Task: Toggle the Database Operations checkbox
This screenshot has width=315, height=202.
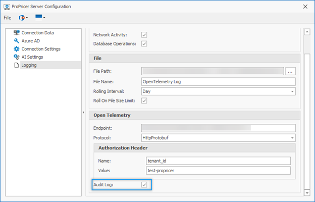Action: pos(144,43)
